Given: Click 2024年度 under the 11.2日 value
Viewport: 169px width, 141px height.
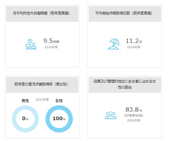Looking at the screenshot, I should tap(134, 47).
